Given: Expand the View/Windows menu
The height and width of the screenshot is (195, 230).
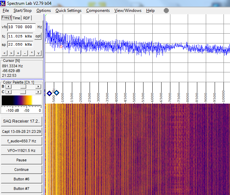Looking at the screenshot, I should point(128,11).
